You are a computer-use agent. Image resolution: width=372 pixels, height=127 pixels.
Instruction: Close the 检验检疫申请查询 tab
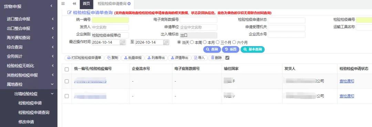point(129,3)
